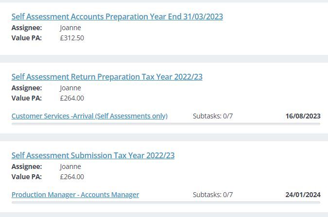Open Self Assessment Submission Tax Year 2022/23 link

pyautogui.click(x=93, y=155)
